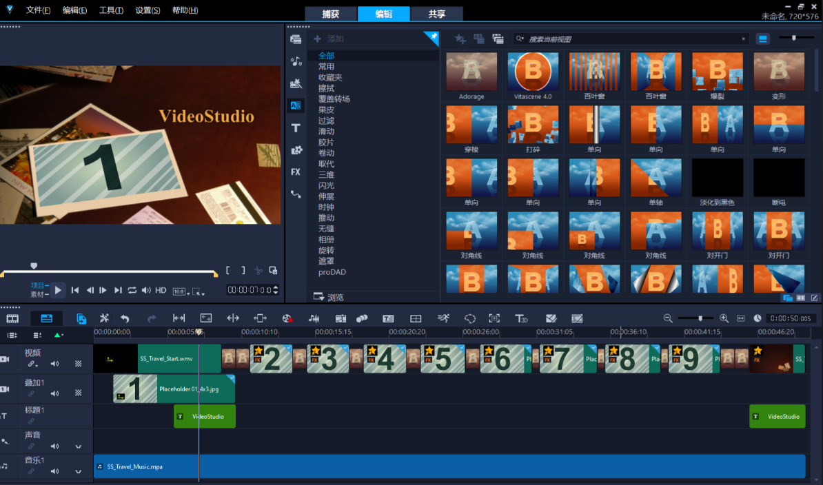
Task: Zoom in the timeline magnifier
Action: (724, 318)
